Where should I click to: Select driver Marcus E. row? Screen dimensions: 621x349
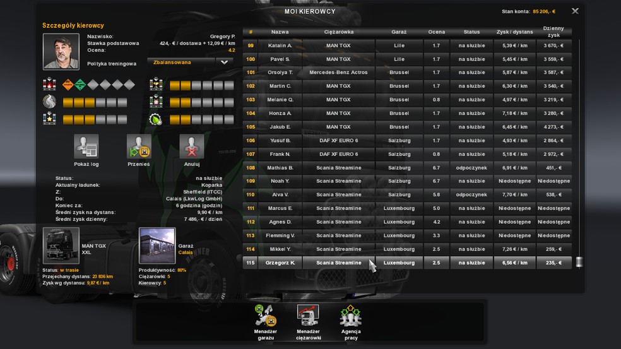[407, 208]
